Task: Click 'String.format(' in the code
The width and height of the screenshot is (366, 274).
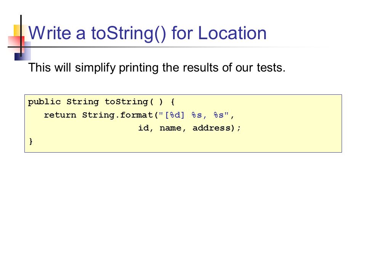Action: 120,115
